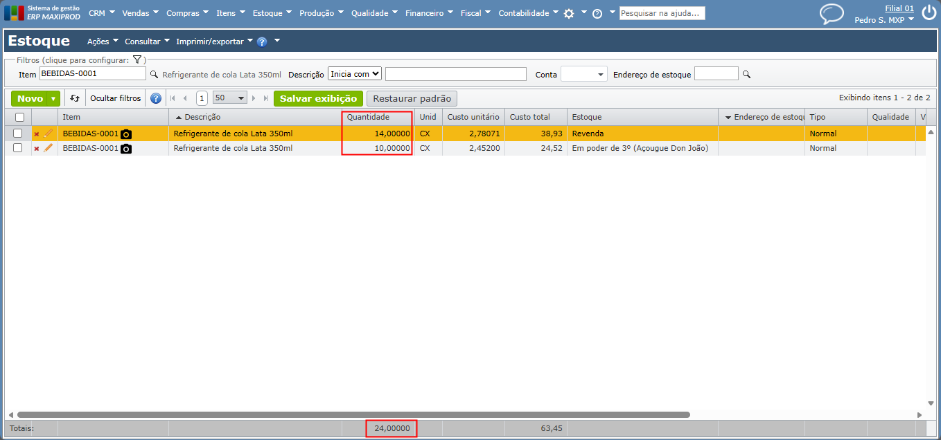Toggle the select-all header checkbox
This screenshot has width=941, height=440.
click(x=19, y=118)
